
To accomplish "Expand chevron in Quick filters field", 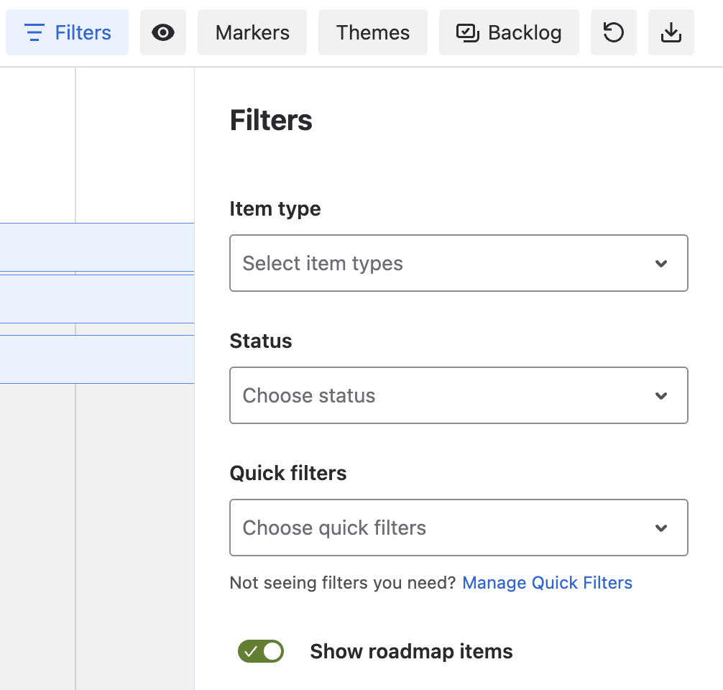I will [661, 528].
